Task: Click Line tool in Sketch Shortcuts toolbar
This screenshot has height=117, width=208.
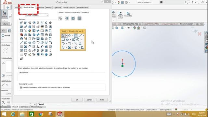Action: tap(80, 35)
